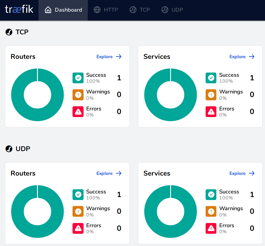Click UDP Services Errors triangle icon
The height and width of the screenshot is (246, 265).
[211, 228]
